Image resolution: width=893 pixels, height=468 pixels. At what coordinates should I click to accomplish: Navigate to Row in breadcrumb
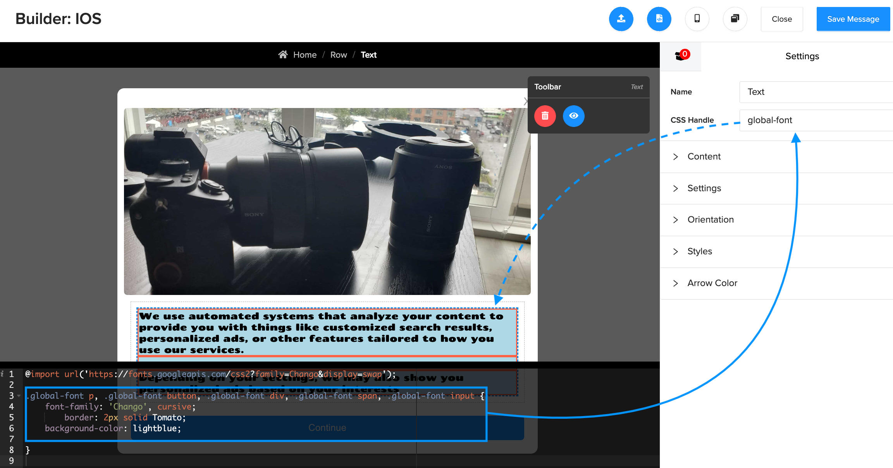point(339,55)
